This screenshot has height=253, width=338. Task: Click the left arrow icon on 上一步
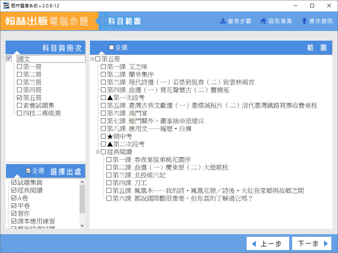(254, 244)
